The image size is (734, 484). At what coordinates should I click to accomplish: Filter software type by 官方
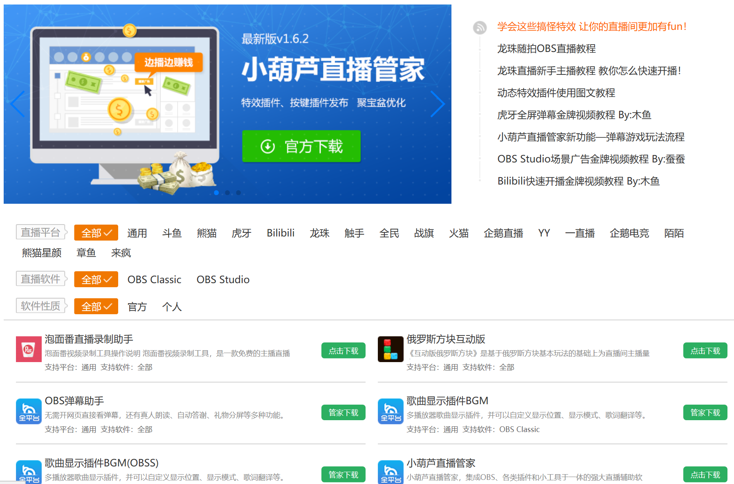point(137,307)
